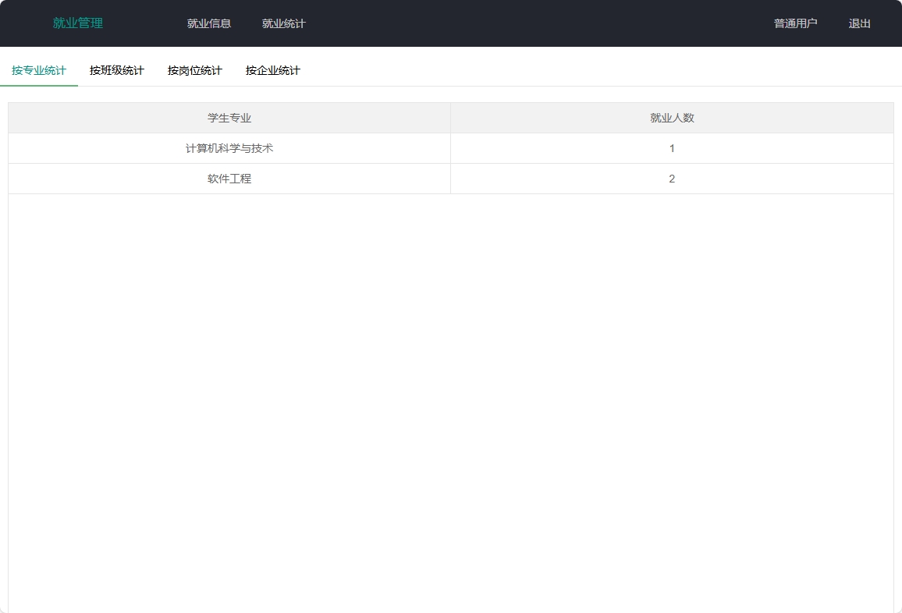This screenshot has height=613, width=902.
Task: Switch to the 按班级统计 tab
Action: pos(116,69)
